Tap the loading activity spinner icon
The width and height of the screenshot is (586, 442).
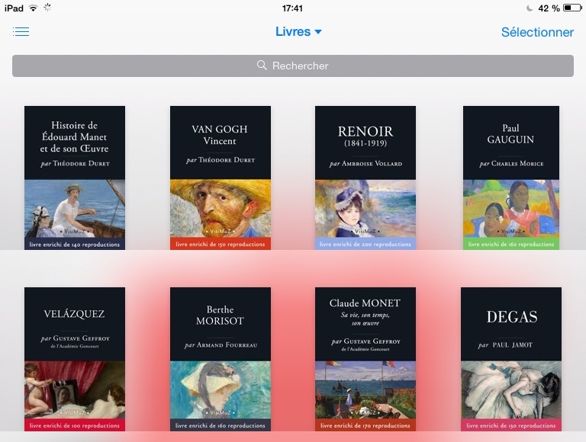pyautogui.click(x=47, y=8)
